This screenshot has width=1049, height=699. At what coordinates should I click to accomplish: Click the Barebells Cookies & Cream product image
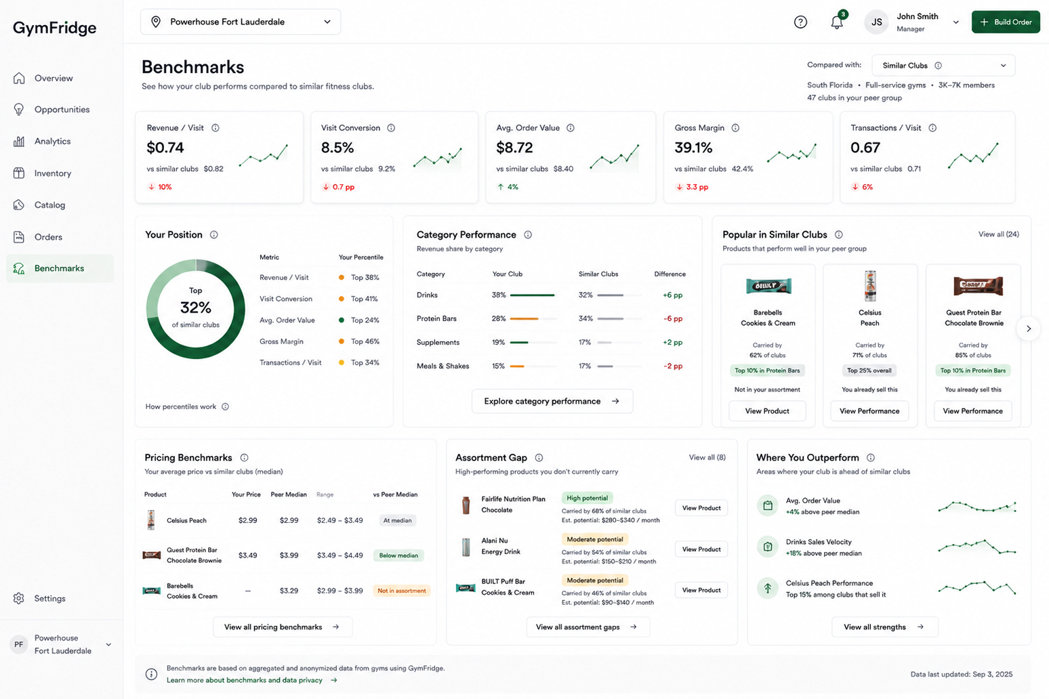coord(768,287)
